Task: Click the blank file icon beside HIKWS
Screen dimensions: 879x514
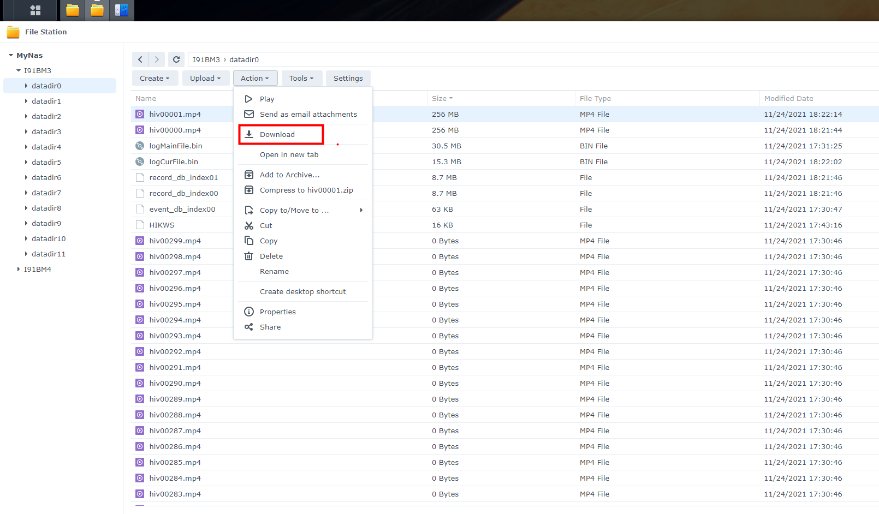Action: (140, 225)
